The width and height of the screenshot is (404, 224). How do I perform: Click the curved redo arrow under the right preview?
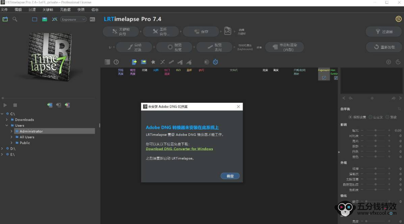pos(393,98)
